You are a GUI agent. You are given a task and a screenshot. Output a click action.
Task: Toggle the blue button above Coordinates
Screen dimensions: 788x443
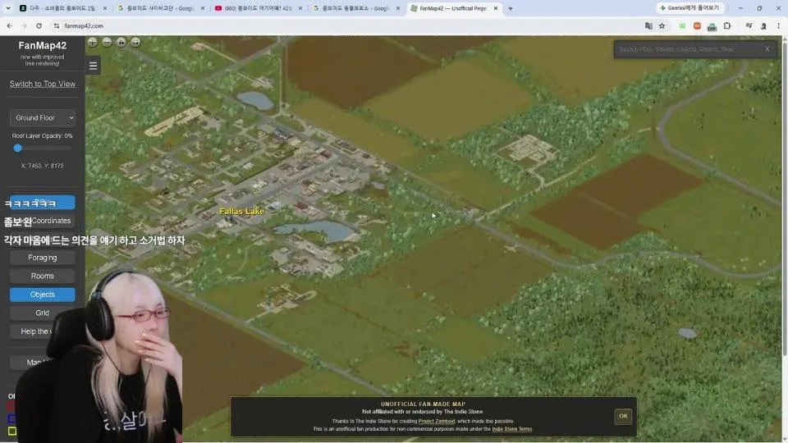pos(42,203)
